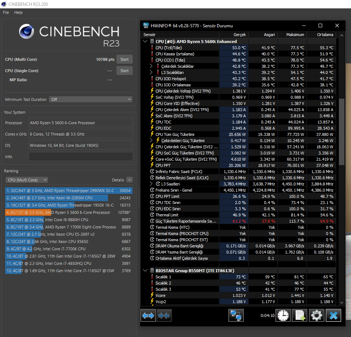Select ranking entry Ryzen Threadripper 2990WX

pos(69,191)
